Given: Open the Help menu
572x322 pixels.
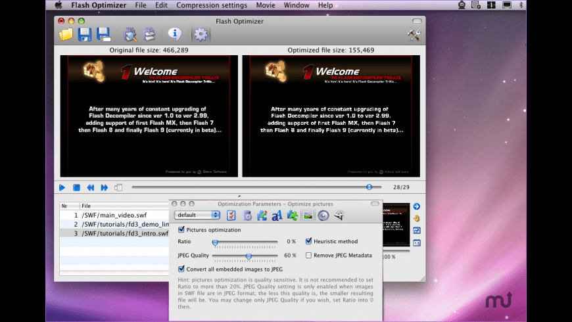Looking at the screenshot, I should [x=325, y=5].
